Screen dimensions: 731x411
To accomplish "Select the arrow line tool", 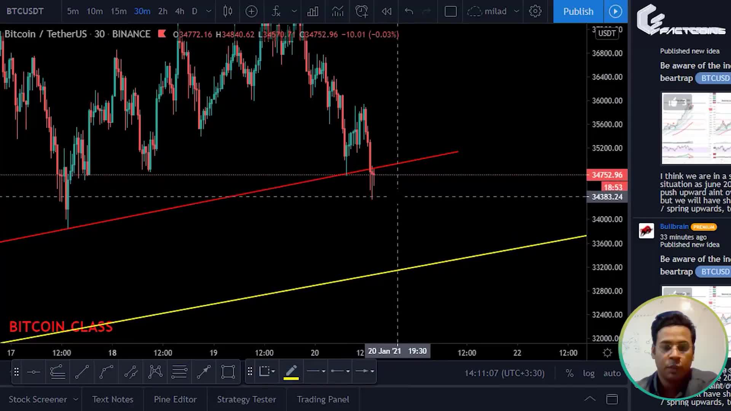I will point(204,371).
